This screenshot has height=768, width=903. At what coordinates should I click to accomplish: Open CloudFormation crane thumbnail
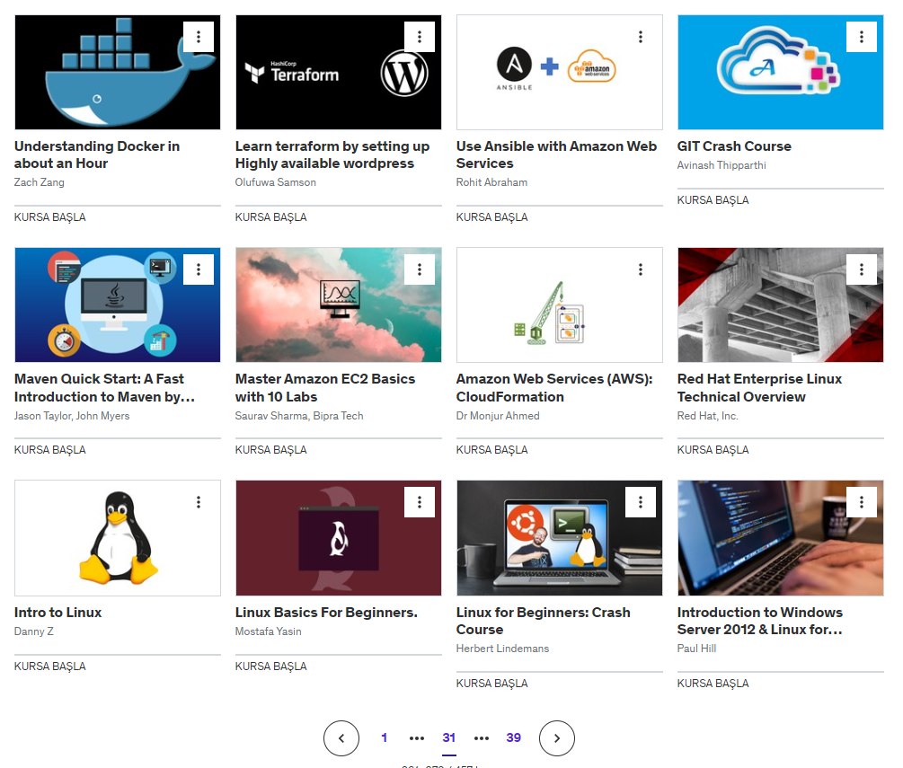[559, 305]
